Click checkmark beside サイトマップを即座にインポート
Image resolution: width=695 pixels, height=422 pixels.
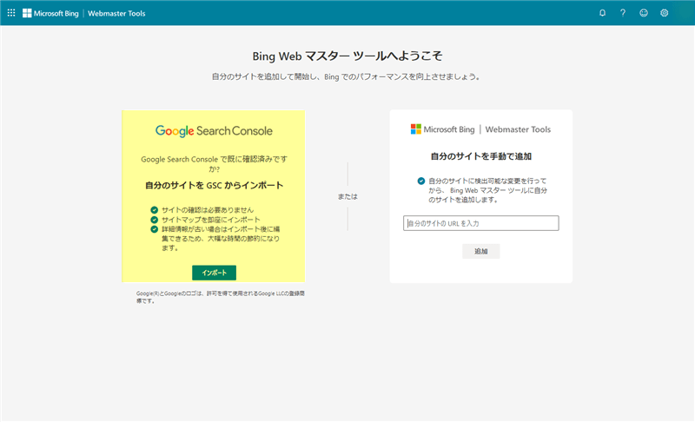click(155, 220)
